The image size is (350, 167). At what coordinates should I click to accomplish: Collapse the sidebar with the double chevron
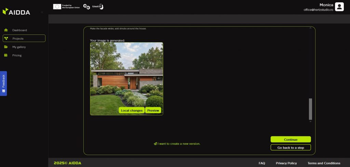pyautogui.click(x=42, y=12)
